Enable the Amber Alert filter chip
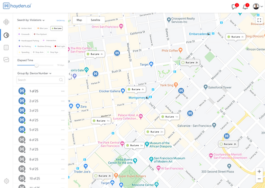The image size is (265, 188). (x=26, y=28)
